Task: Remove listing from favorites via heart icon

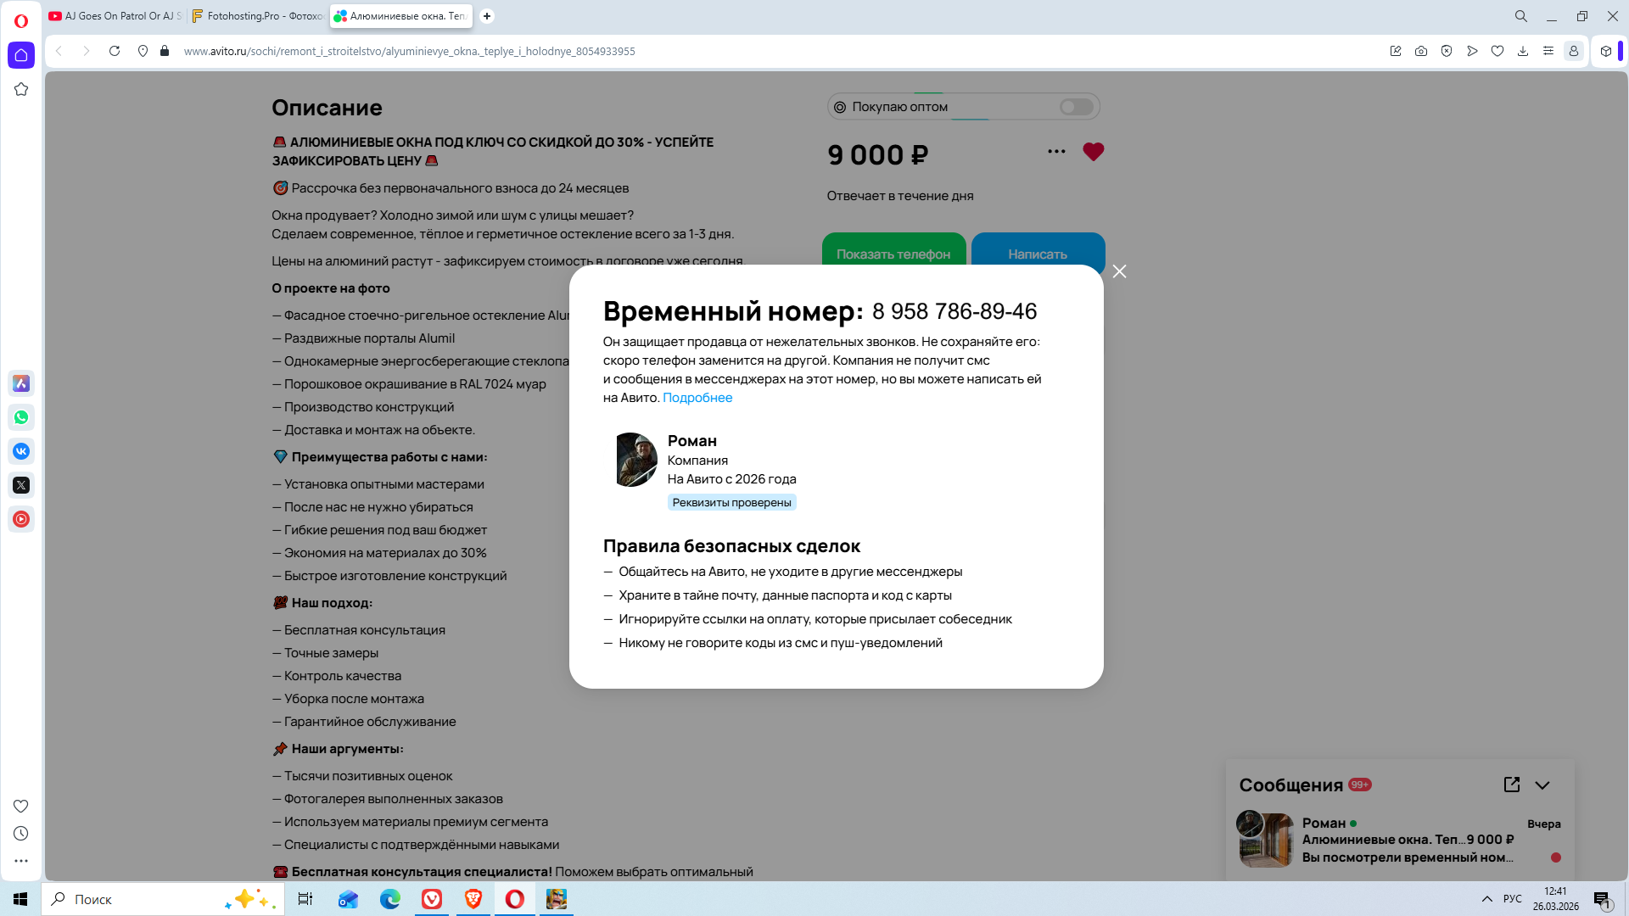Action: point(1093,152)
